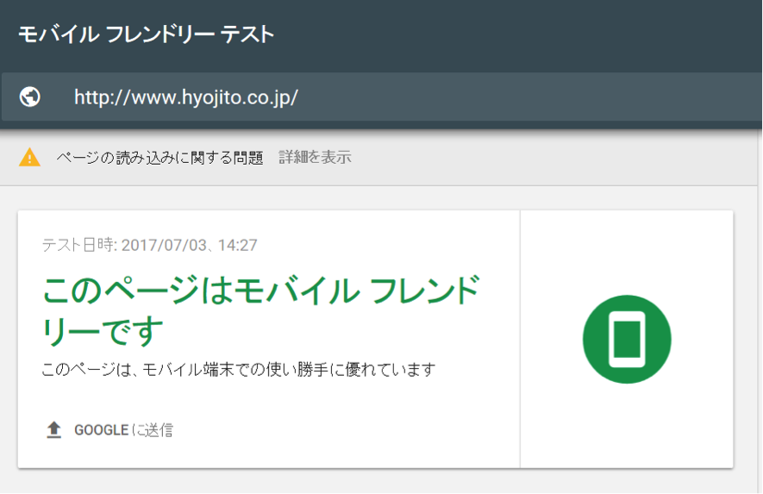Screen dimensions: 763x494
Task: Click the GOOGLE に送信 button
Action: pos(109,429)
